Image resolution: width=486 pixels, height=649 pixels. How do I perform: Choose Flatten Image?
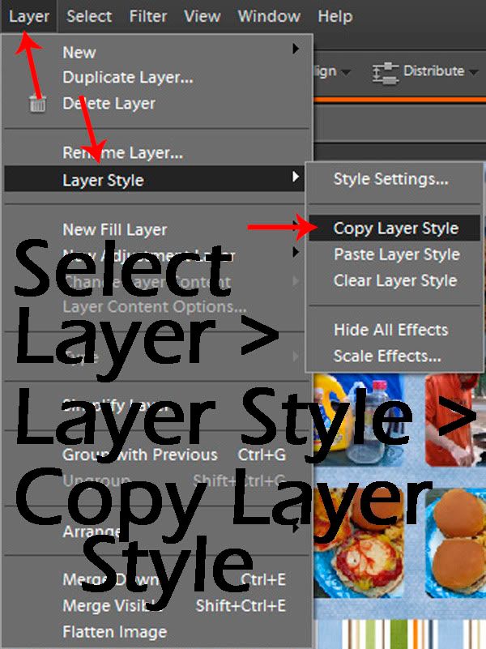point(114,632)
